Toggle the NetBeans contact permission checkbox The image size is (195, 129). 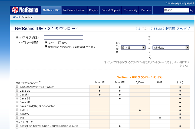[x=46, y=47]
